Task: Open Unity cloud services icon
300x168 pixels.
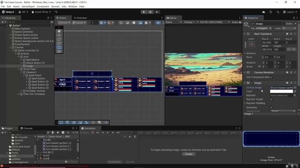Action: pyautogui.click(x=263, y=12)
